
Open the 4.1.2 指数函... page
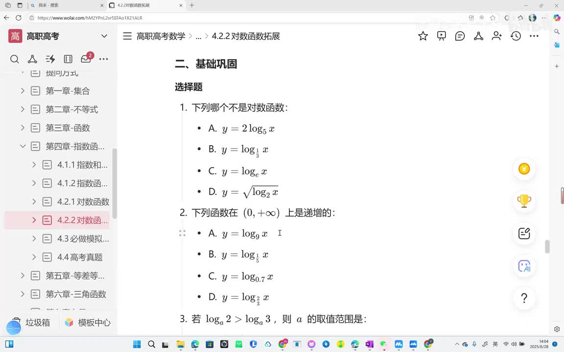(x=82, y=183)
